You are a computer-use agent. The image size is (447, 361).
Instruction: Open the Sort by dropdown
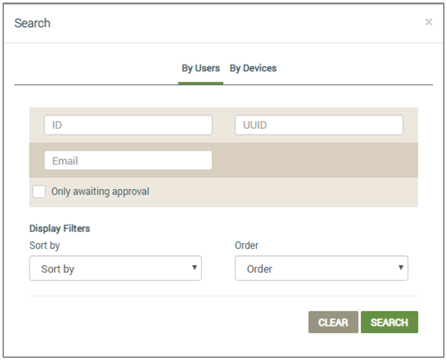tap(115, 268)
